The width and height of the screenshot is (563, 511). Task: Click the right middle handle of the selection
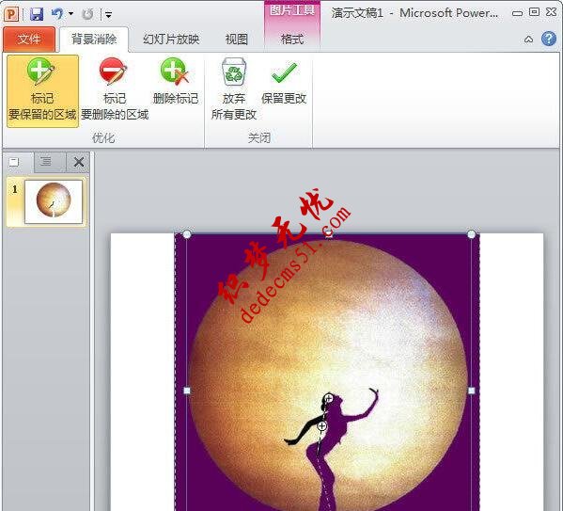point(472,391)
